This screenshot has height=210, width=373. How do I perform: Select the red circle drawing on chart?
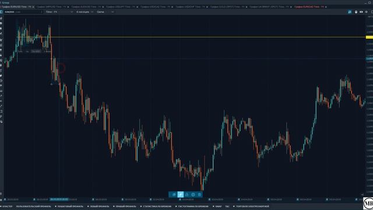pos(61,68)
